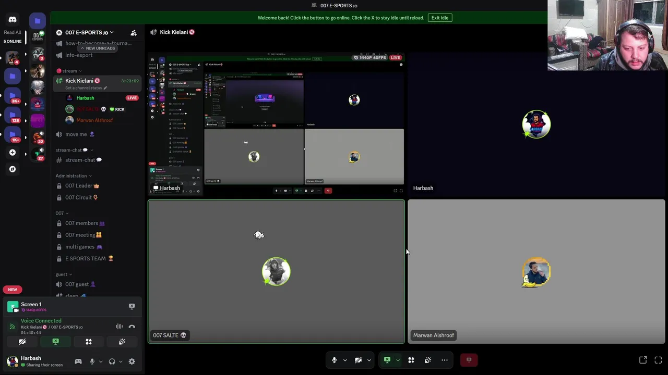Enter full screen with corner brackets icon
Viewport: 668px width, 375px height.
coord(658,360)
